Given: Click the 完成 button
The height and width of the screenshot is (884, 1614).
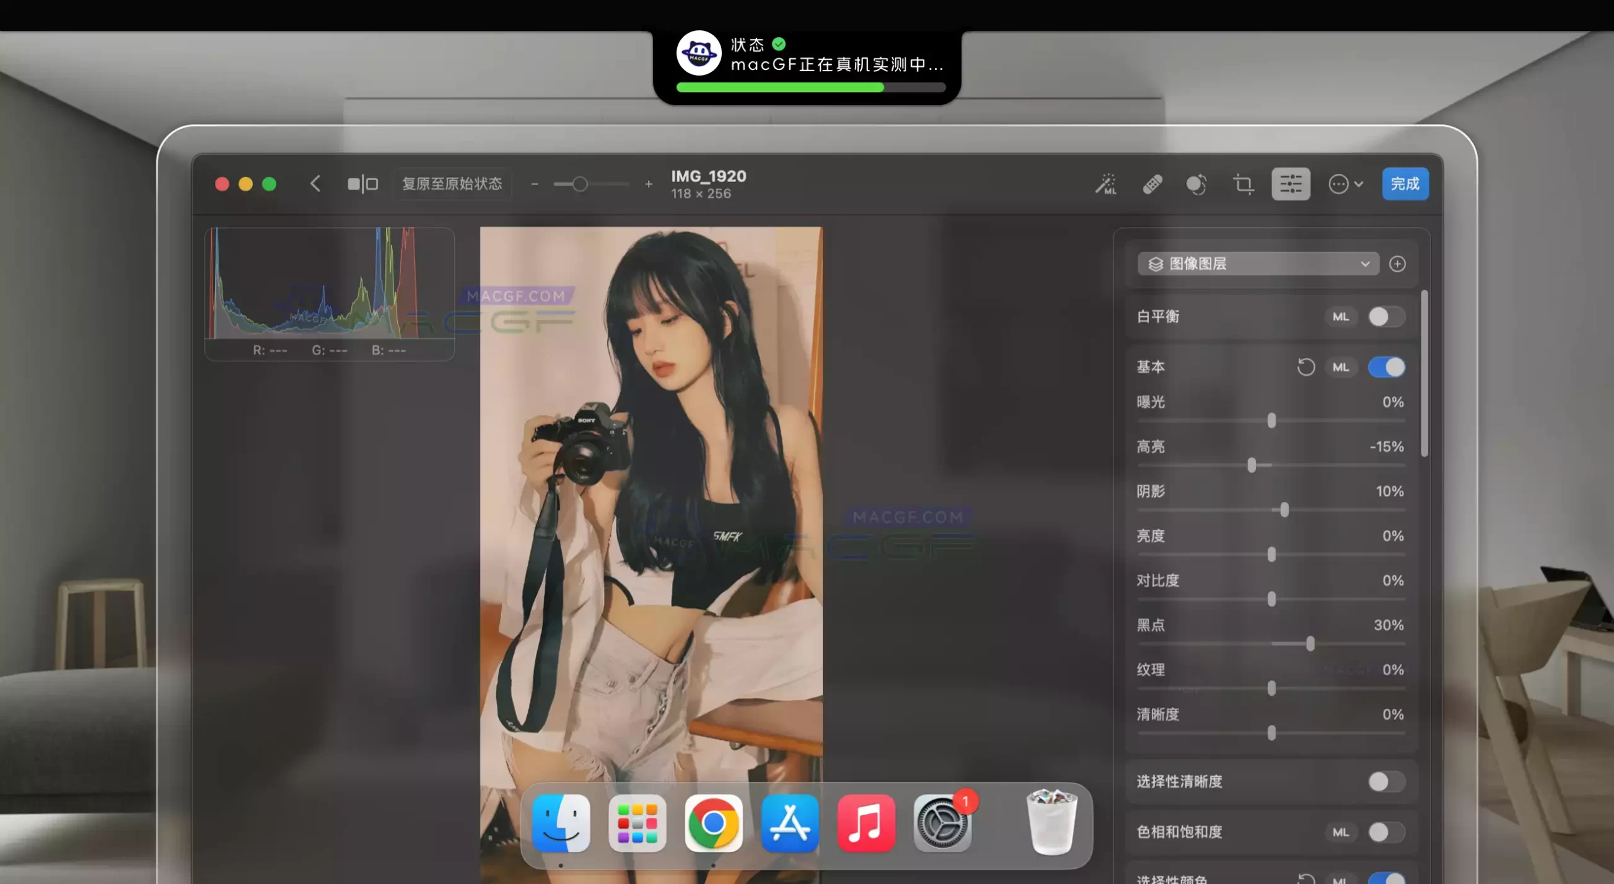Looking at the screenshot, I should [1405, 184].
